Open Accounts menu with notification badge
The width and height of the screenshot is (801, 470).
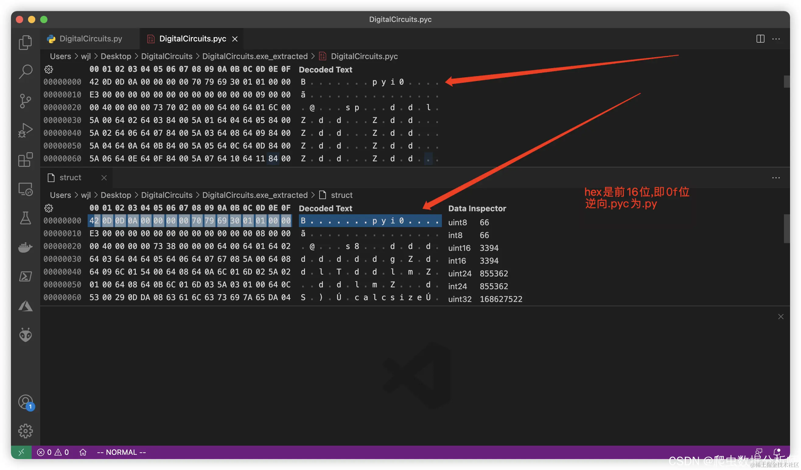point(26,402)
